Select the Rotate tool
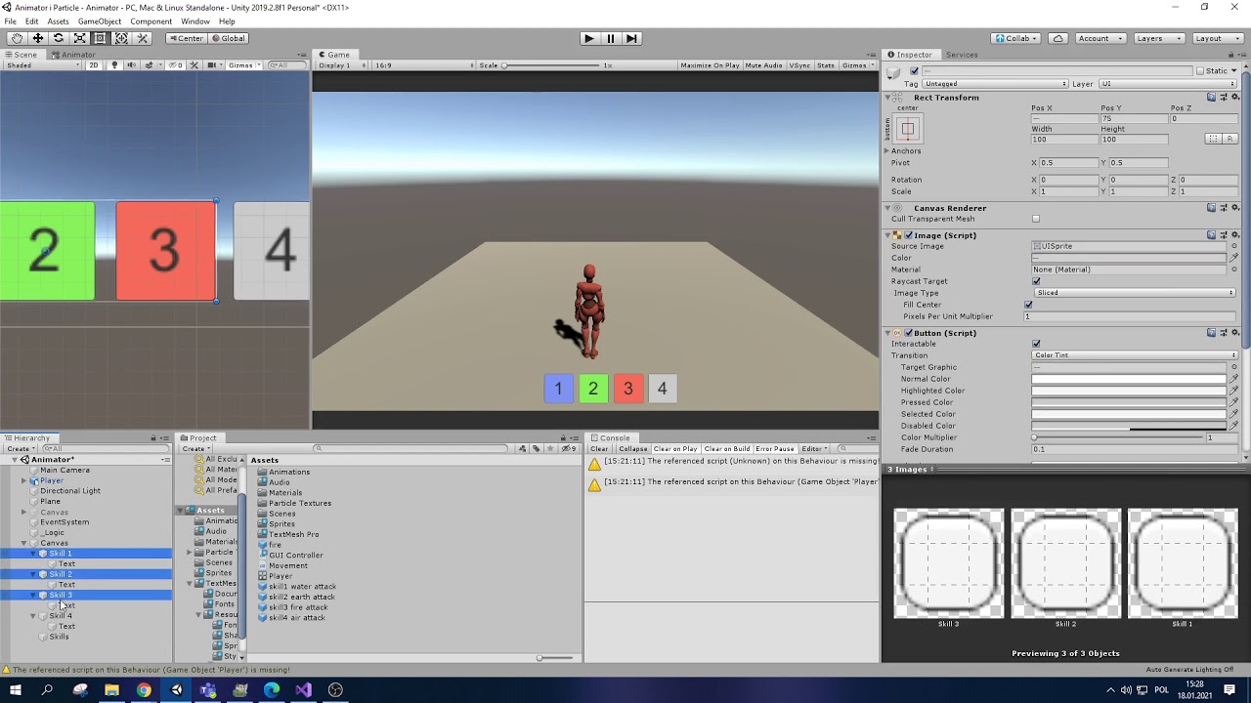This screenshot has width=1251, height=703. coord(59,38)
